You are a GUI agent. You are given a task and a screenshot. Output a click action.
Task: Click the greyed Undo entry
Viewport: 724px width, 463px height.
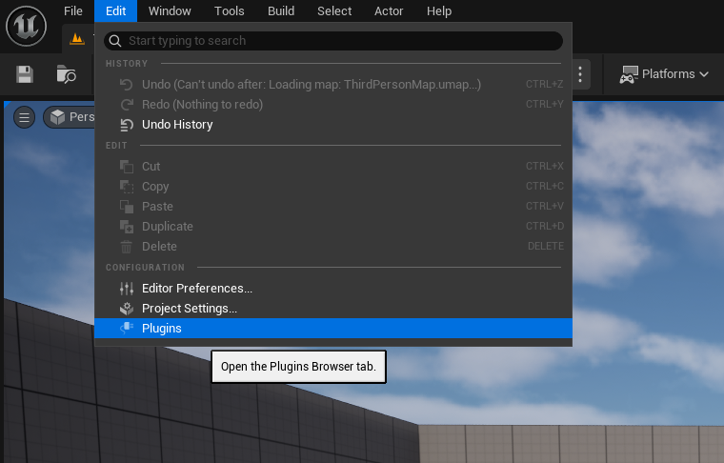(333, 85)
